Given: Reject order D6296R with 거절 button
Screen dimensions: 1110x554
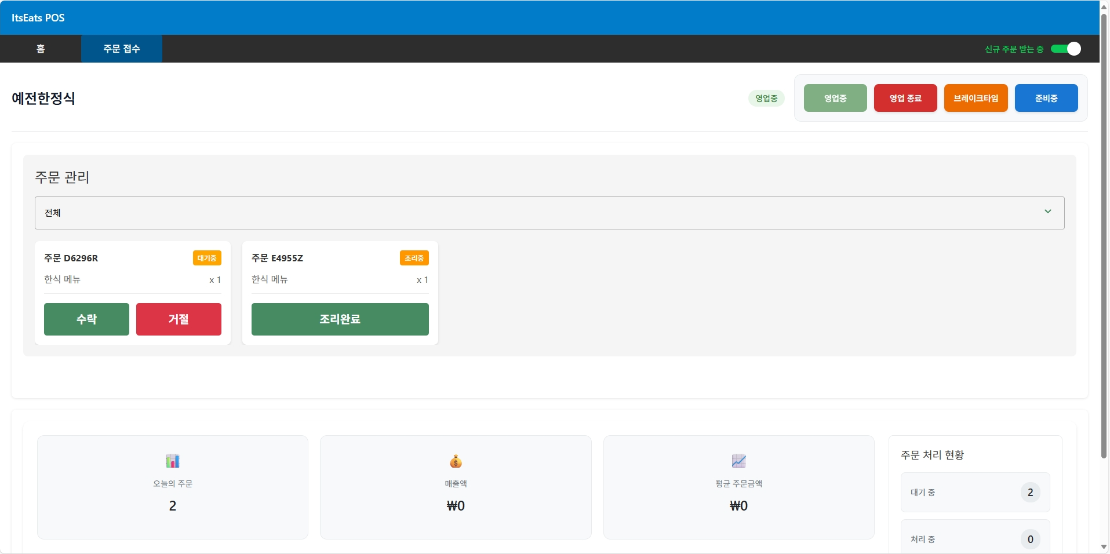Looking at the screenshot, I should [179, 319].
